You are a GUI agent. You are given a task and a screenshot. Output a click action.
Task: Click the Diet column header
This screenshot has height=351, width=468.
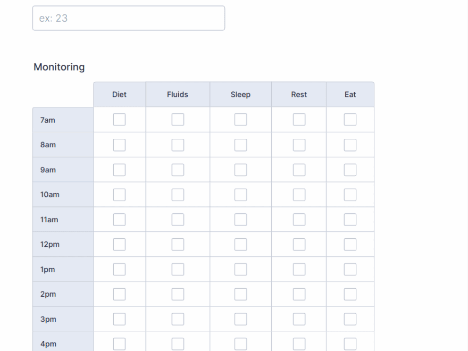tap(119, 95)
